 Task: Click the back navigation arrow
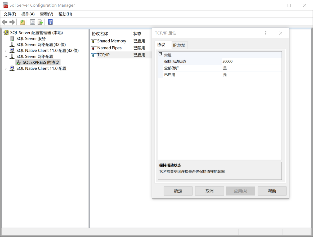click(x=4, y=22)
